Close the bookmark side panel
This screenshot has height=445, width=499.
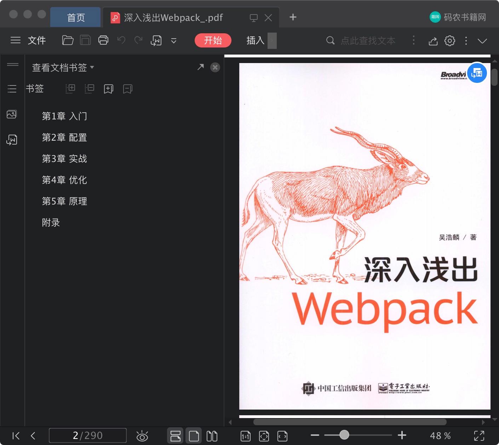tap(215, 67)
